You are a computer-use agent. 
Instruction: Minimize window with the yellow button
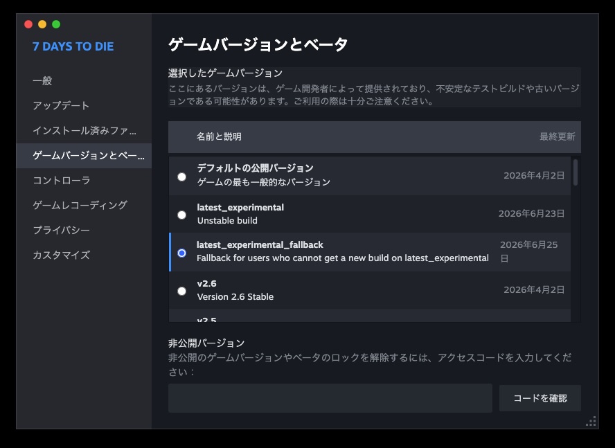click(42, 24)
